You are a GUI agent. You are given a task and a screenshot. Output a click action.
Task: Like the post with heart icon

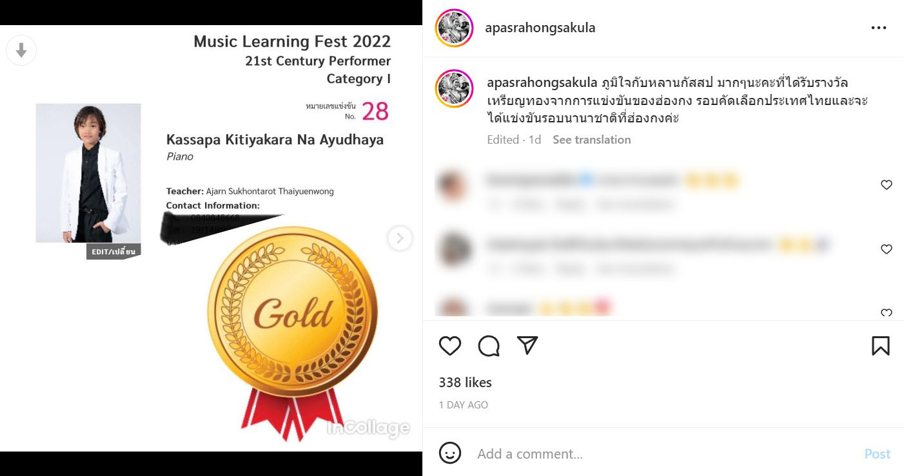(449, 346)
